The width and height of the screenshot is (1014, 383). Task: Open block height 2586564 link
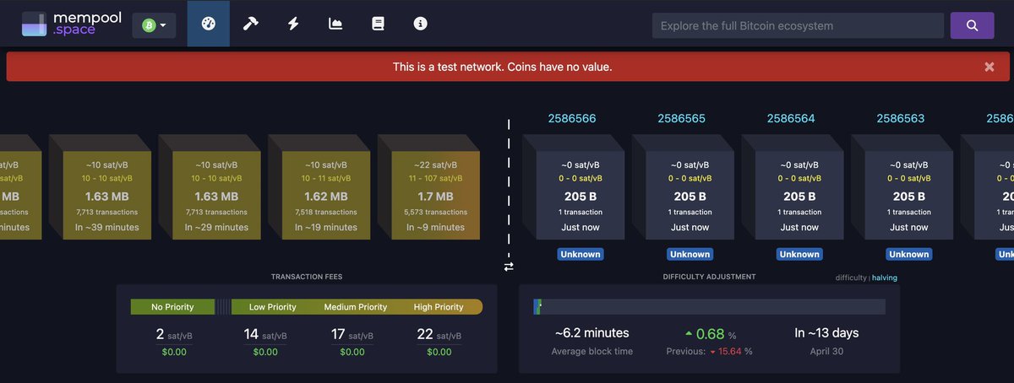[x=791, y=118]
